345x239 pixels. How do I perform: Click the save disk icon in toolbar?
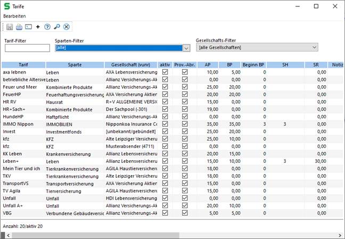(10, 27)
